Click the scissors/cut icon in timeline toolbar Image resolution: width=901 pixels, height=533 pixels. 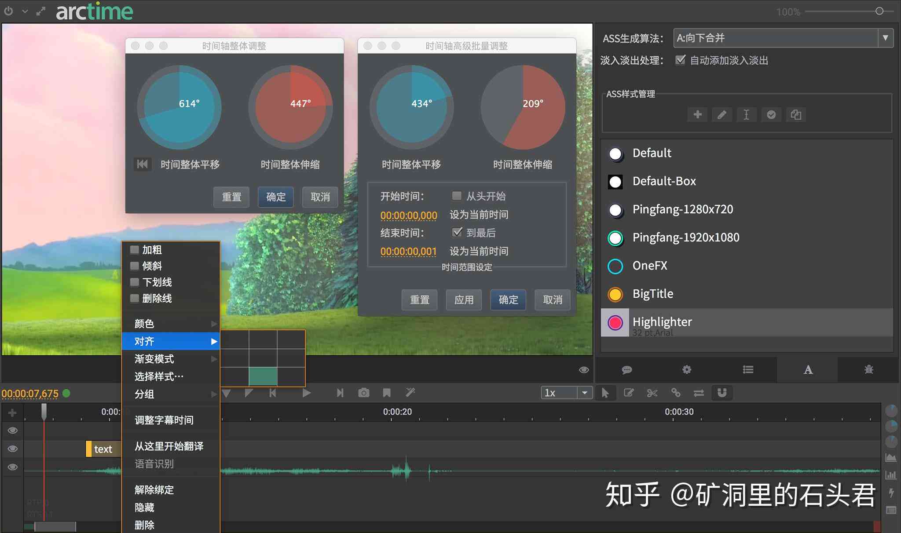[650, 393]
